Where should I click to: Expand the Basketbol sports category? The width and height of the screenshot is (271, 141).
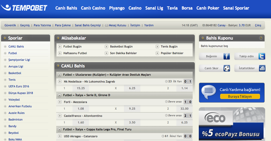pos(5,73)
